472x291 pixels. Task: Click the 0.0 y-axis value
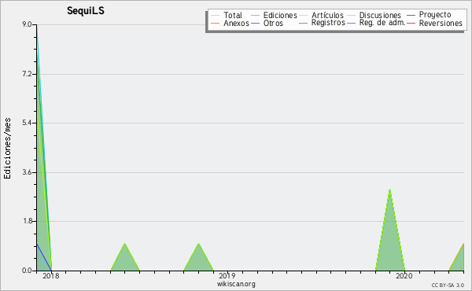click(x=27, y=271)
